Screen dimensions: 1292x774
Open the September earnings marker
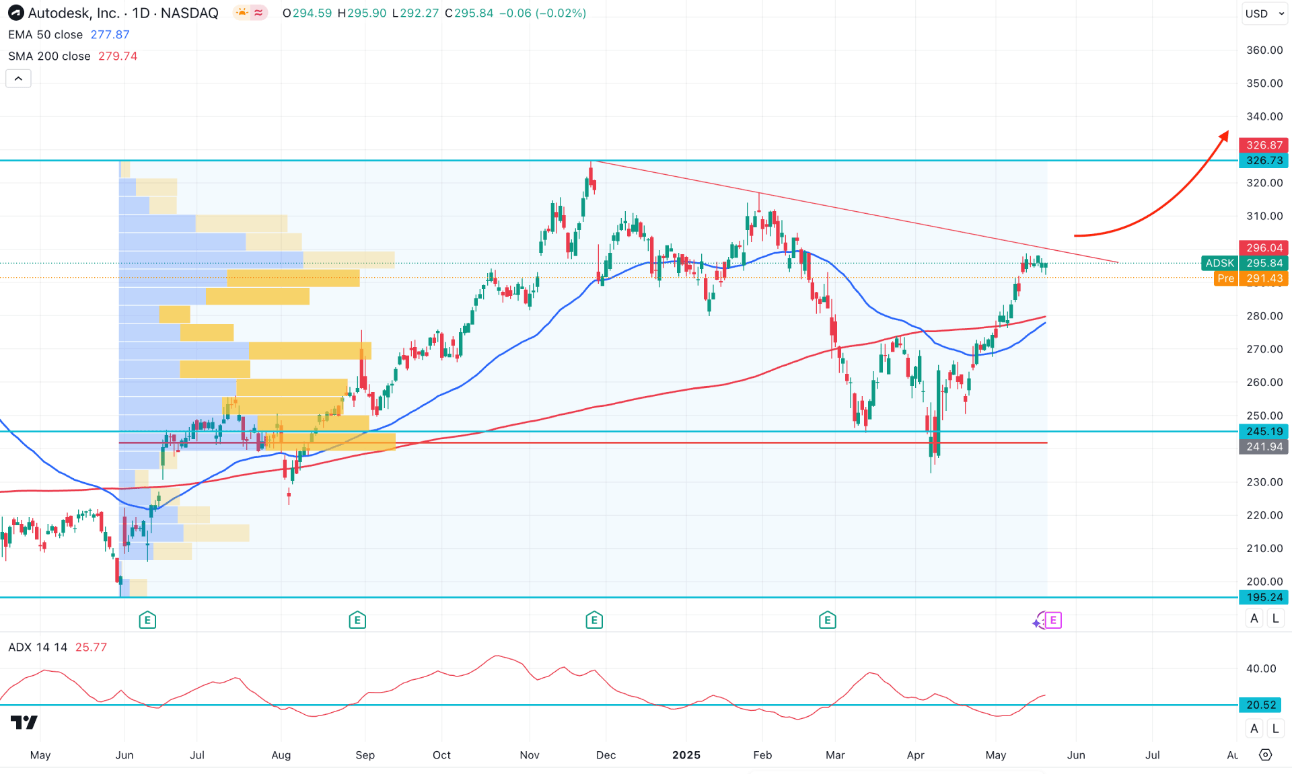(x=357, y=620)
